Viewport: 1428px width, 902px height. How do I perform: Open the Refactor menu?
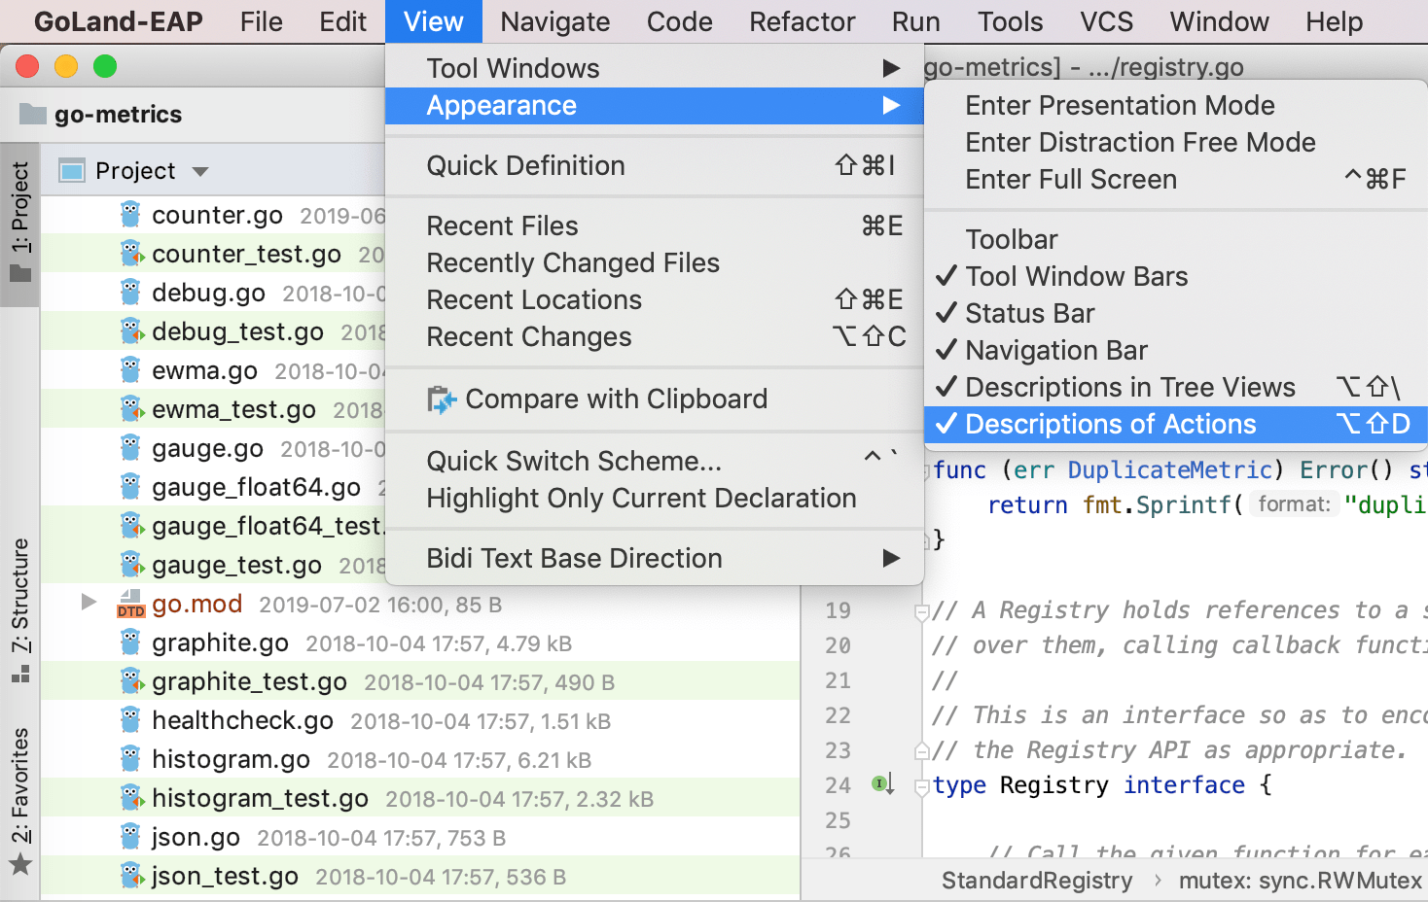803,21
